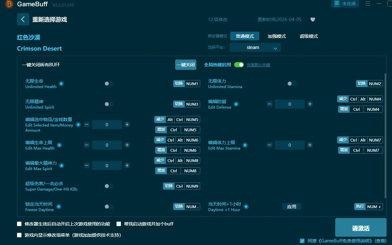Decrease Edit Defense value with minus
The height and width of the screenshot is (245, 392).
pos(269,104)
